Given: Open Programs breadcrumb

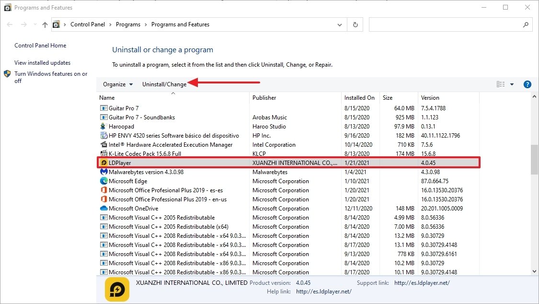Looking at the screenshot, I should point(128,24).
